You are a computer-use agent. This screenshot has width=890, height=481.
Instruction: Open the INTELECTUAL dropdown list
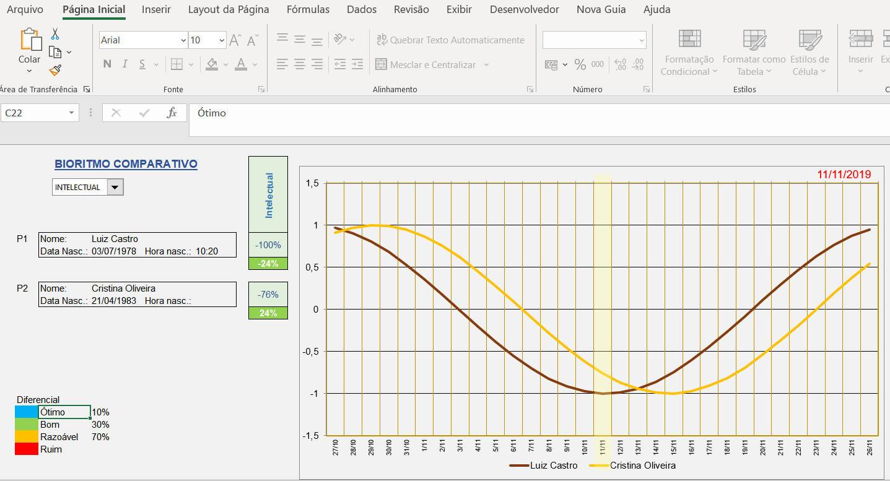115,187
